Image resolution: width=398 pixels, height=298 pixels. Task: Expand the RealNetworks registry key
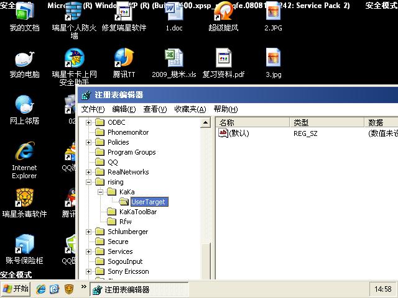(88, 173)
